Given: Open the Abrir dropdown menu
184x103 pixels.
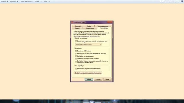Looking at the screenshot, I should click(x=47, y=1).
